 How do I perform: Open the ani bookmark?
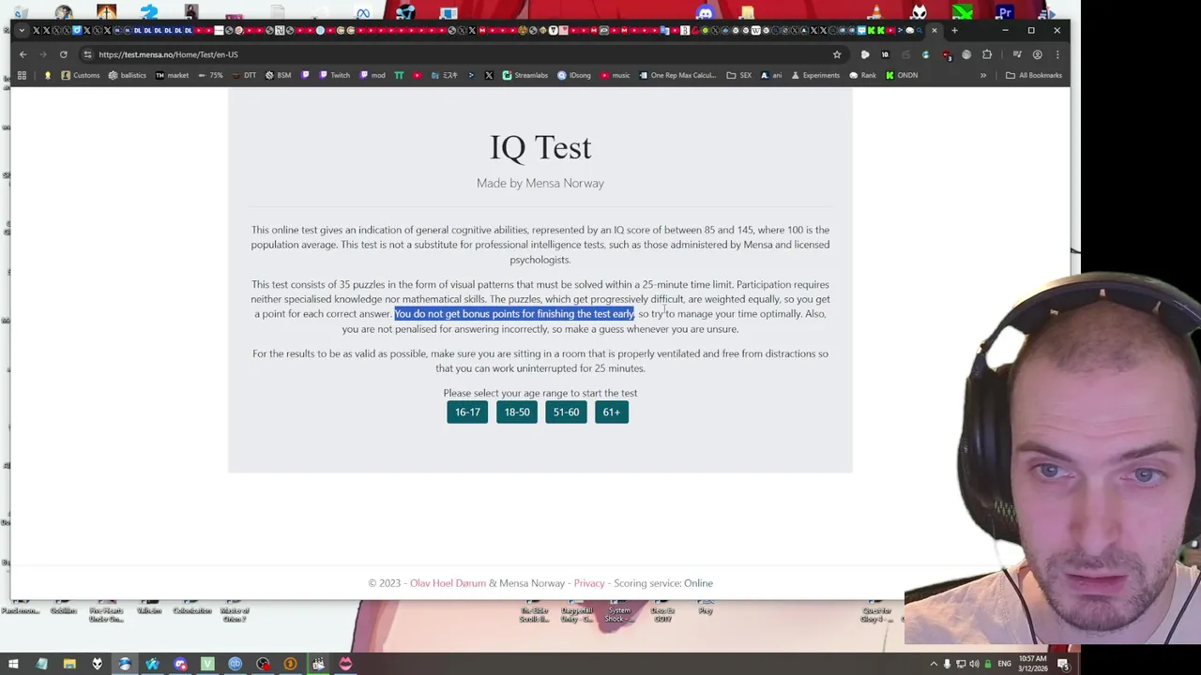771,75
